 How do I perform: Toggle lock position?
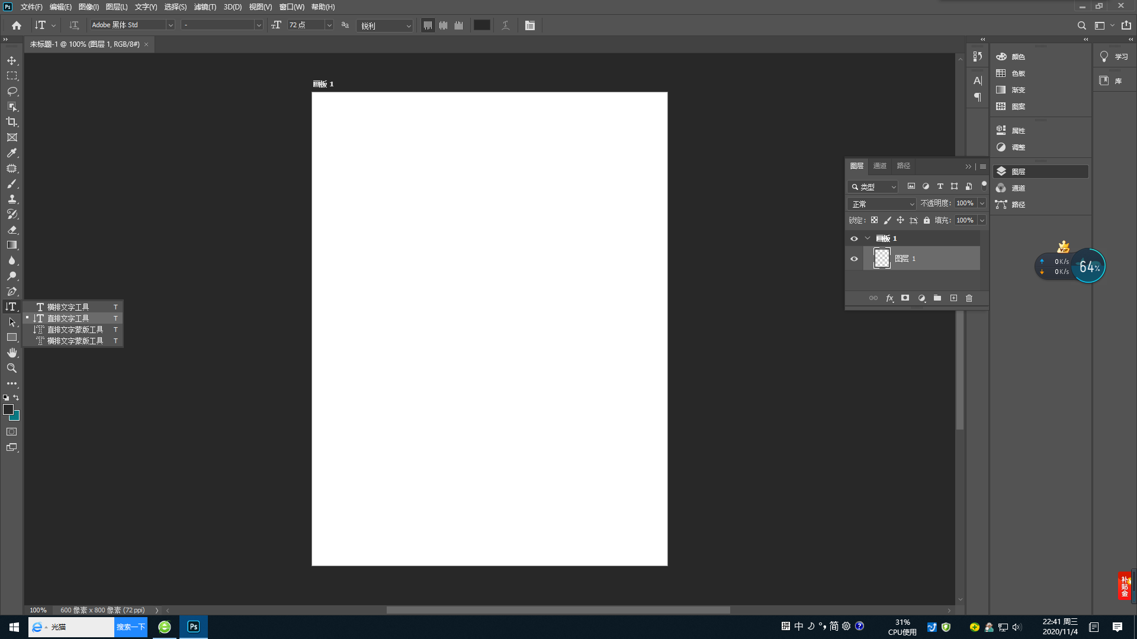[900, 220]
